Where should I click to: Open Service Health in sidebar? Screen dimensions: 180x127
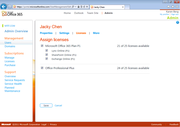click(13, 84)
